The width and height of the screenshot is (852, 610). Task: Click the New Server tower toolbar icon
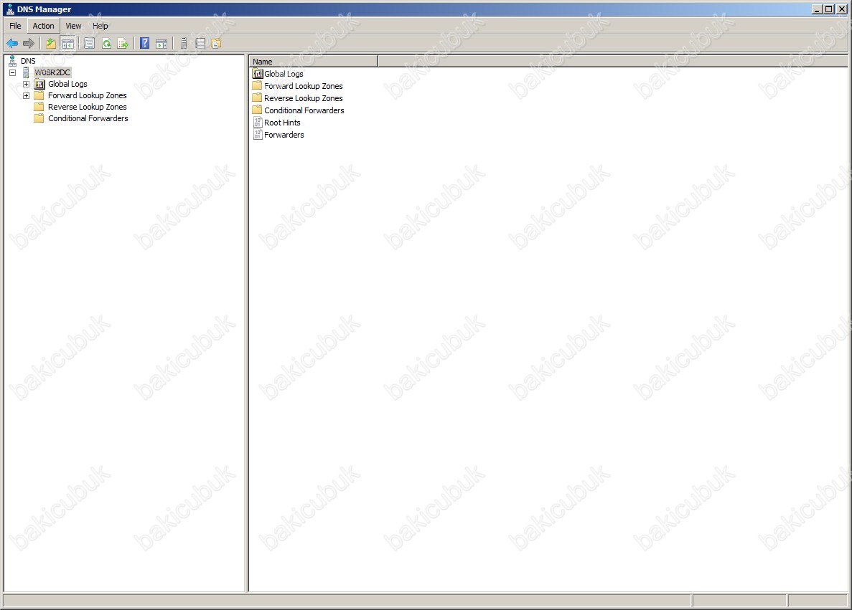pos(184,44)
